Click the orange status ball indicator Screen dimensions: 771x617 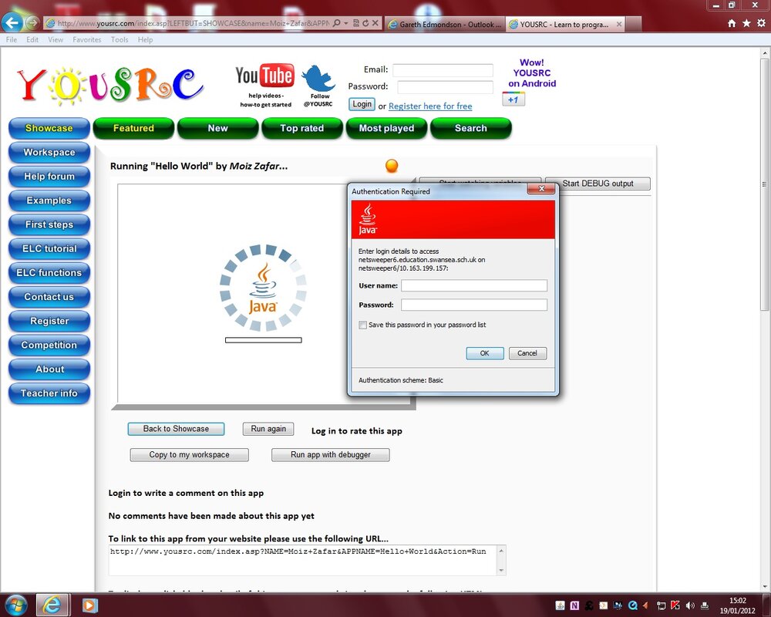pos(392,166)
